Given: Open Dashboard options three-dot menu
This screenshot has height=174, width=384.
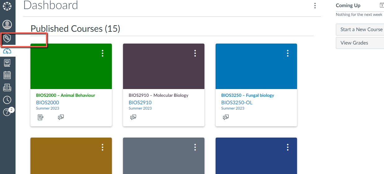Looking at the screenshot, I should [x=315, y=6].
